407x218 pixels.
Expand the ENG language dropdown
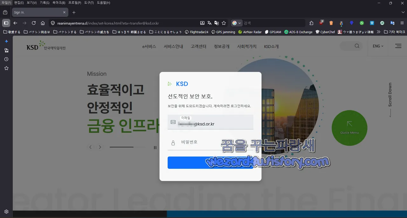coord(378,46)
